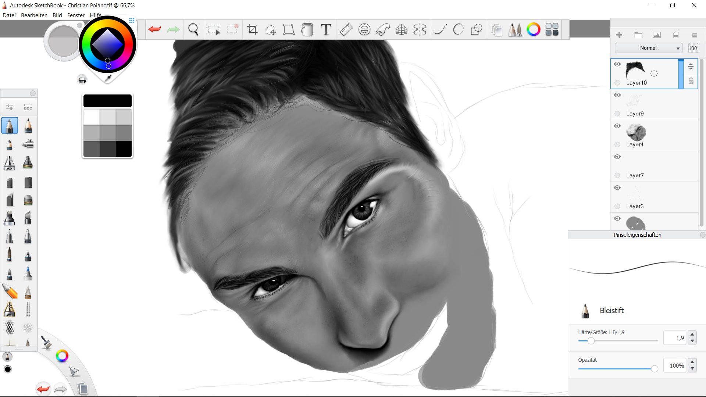This screenshot has height=397, width=706.
Task: Select the white swatch in gray palette
Action: 92,117
